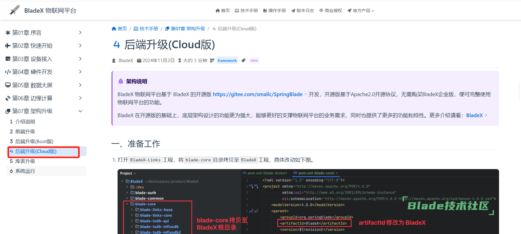Click the satellite icon beside 第06章 边缘计算
Screen dimensions: 521x234
[x=8, y=98]
